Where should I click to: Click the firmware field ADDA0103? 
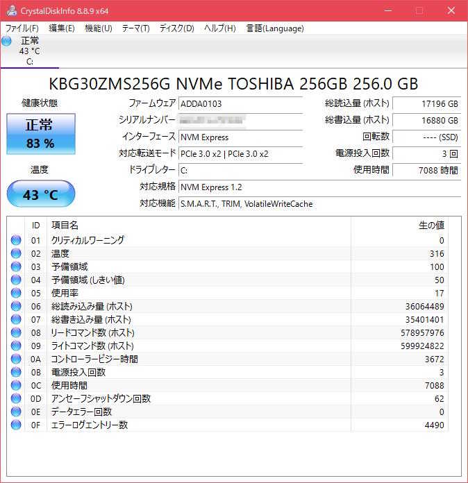240,104
